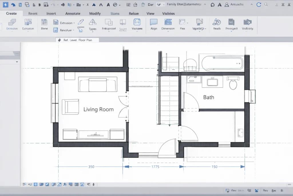Viewport: 293px width, 196px height.
Task: Switch to the Annotate tab
Action: click(x=73, y=13)
